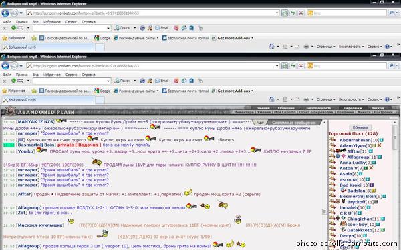Open the Персонаж game menu
The width and height of the screenshot is (401, 250).
click(353, 108)
